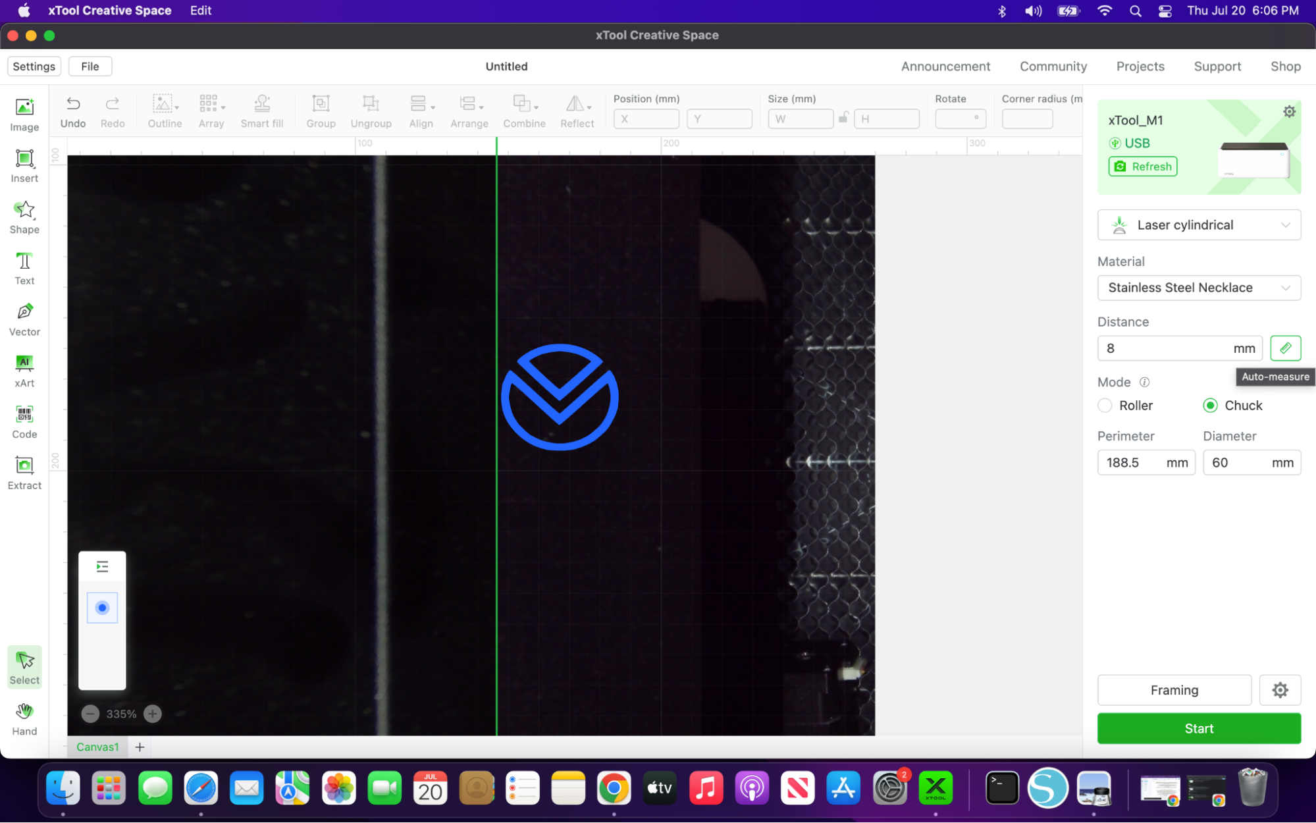Click the Auto-measure ruler icon
This screenshot has width=1316, height=823.
coord(1285,348)
